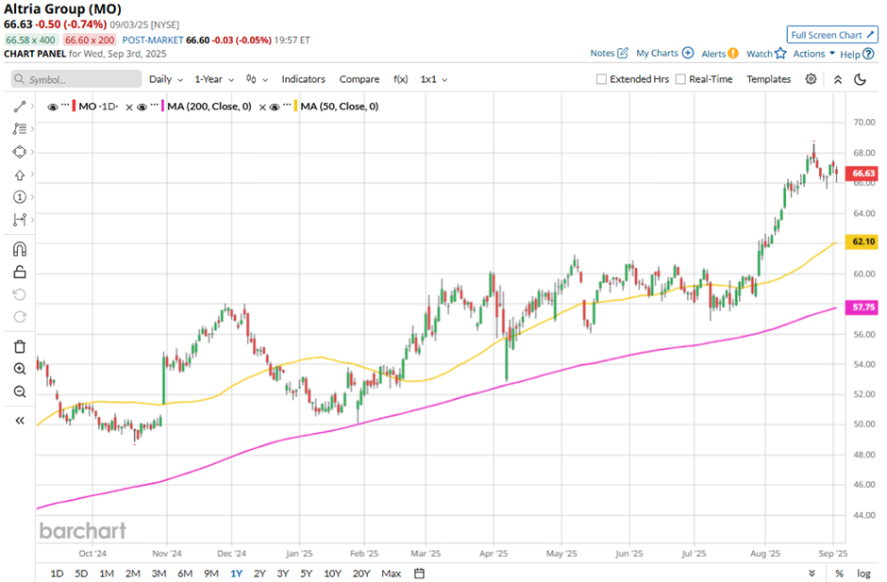Click the yellow MA 50 color swatch

[296, 107]
